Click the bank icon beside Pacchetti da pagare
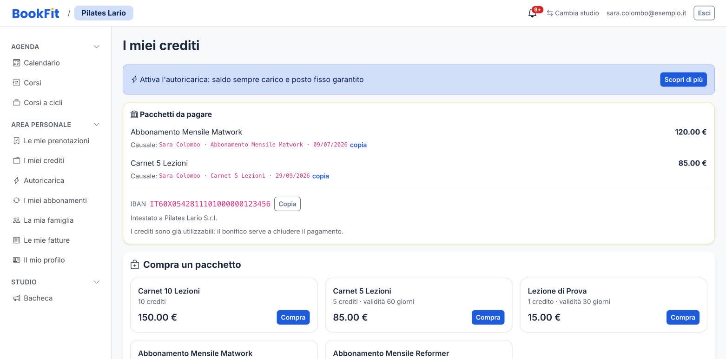Image resolution: width=726 pixels, height=359 pixels. click(x=134, y=114)
